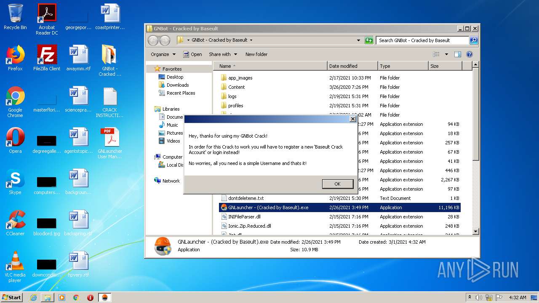Screen dimensions: 539x303
Task: Open bloodlord.jpg desktop image
Action: [x=47, y=226]
